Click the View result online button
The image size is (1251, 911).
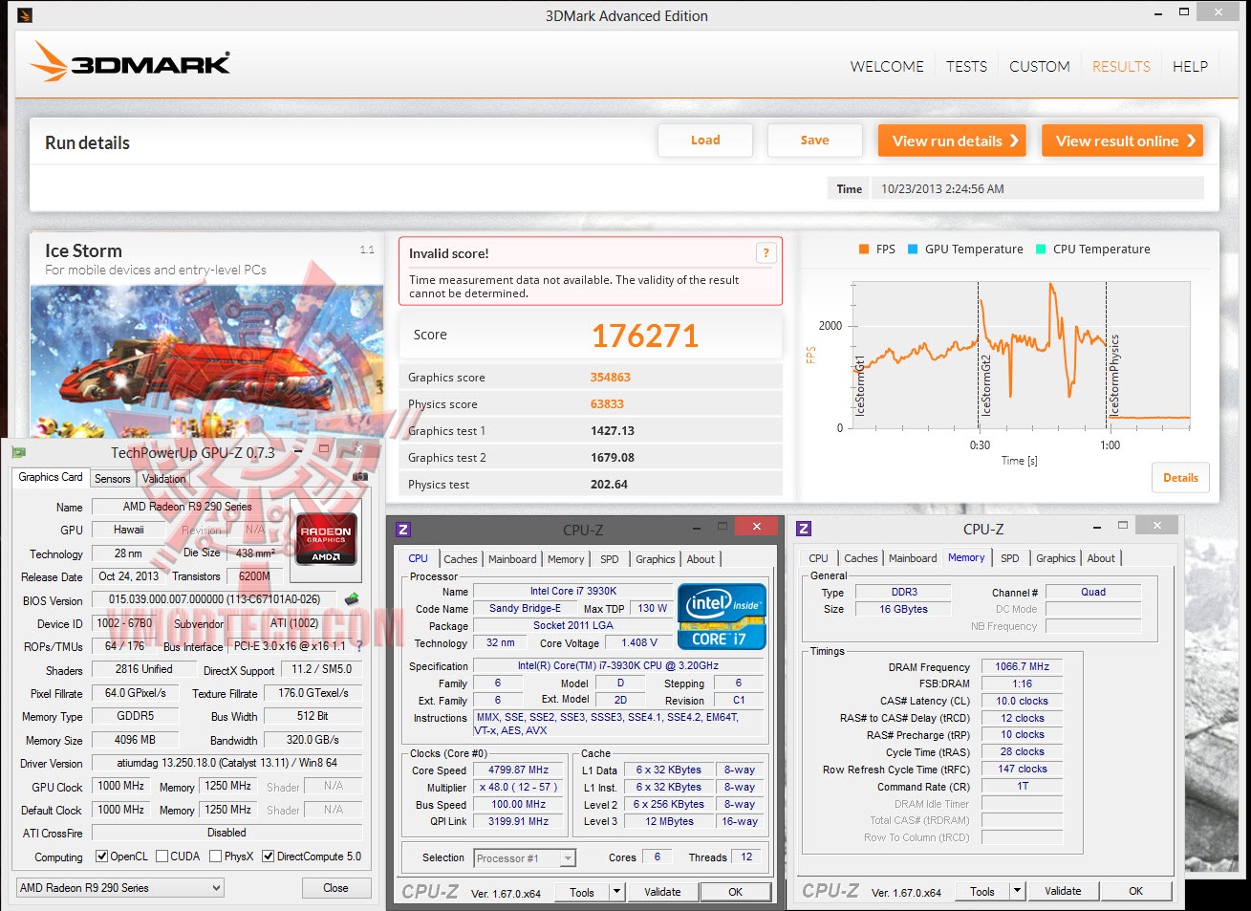(x=1122, y=141)
